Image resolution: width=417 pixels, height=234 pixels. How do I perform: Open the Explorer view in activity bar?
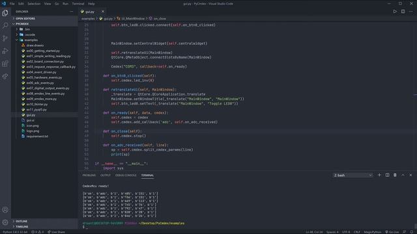coord(5,13)
